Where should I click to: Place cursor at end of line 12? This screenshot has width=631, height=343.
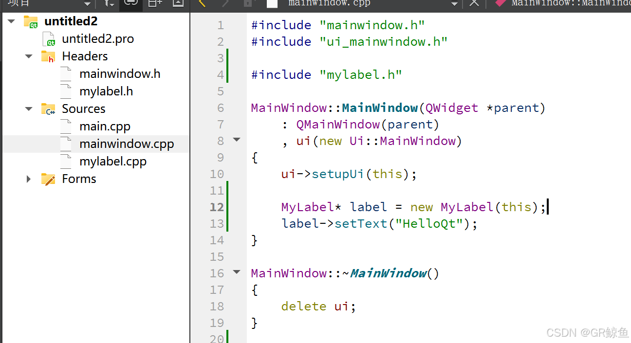pyautogui.click(x=547, y=207)
